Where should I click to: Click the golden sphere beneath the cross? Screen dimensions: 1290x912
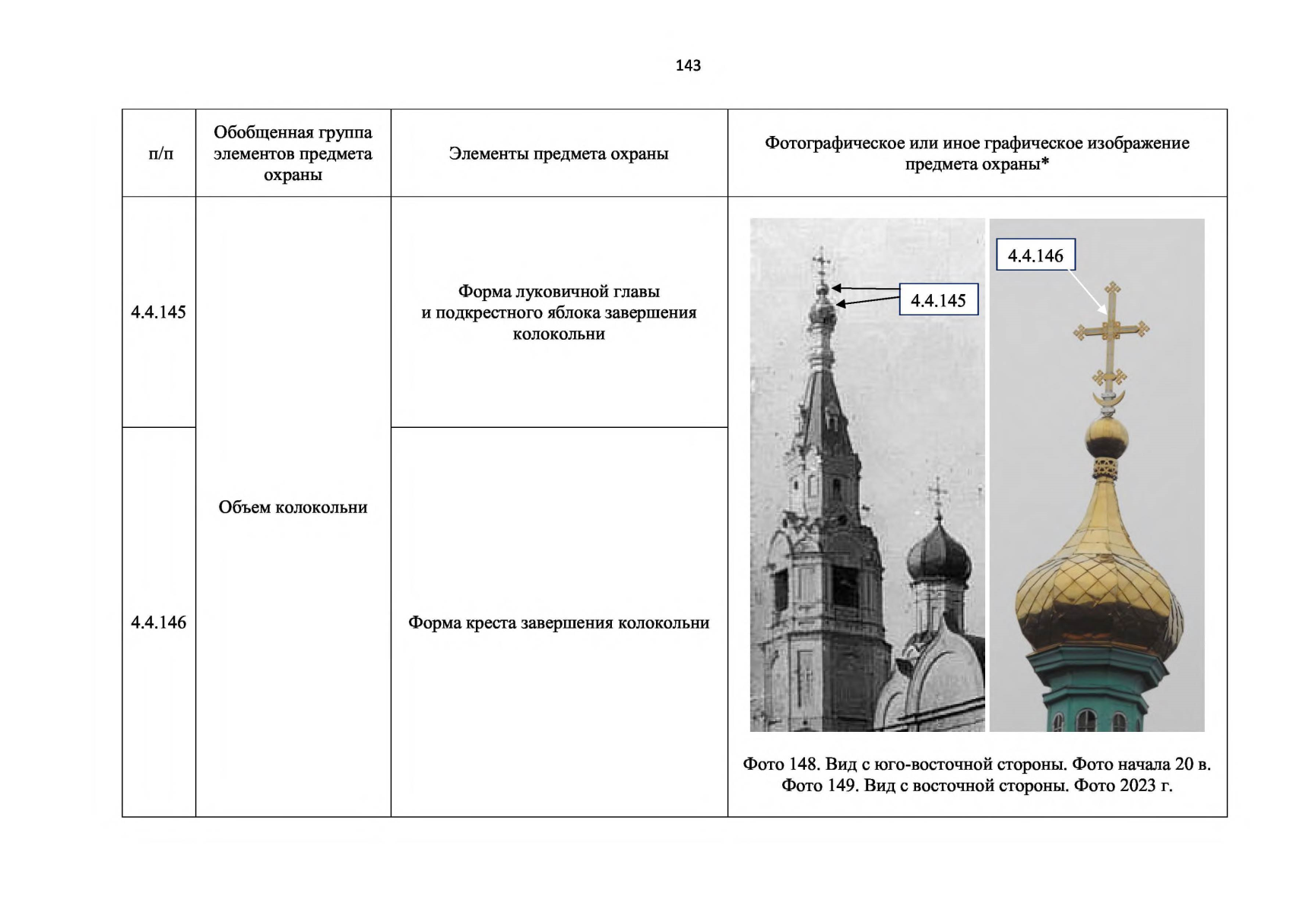click(1106, 437)
